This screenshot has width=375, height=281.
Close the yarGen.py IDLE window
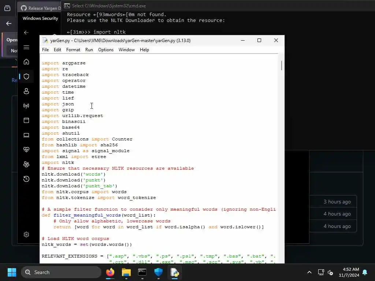[x=276, y=40]
